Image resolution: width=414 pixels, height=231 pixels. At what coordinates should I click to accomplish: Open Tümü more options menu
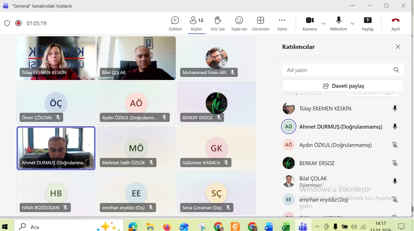[282, 23]
